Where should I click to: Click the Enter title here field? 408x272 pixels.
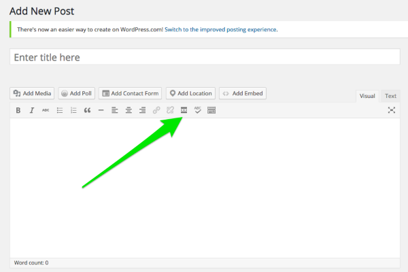[205, 58]
